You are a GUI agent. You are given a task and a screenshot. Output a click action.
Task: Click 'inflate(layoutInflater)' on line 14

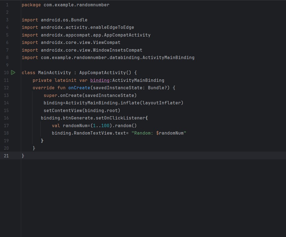[152, 103]
